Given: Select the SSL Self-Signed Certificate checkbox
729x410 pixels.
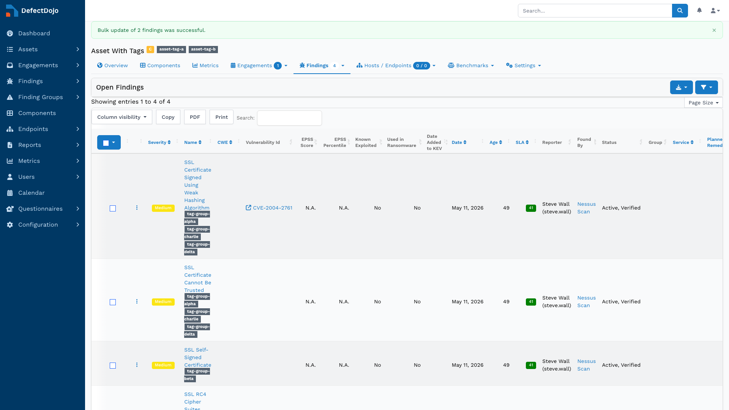Looking at the screenshot, I should (113, 366).
